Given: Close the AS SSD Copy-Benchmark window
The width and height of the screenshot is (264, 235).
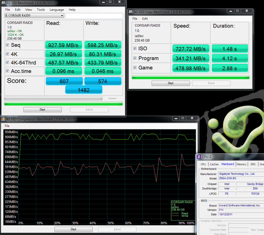Looking at the screenshot, I should tap(247, 11).
